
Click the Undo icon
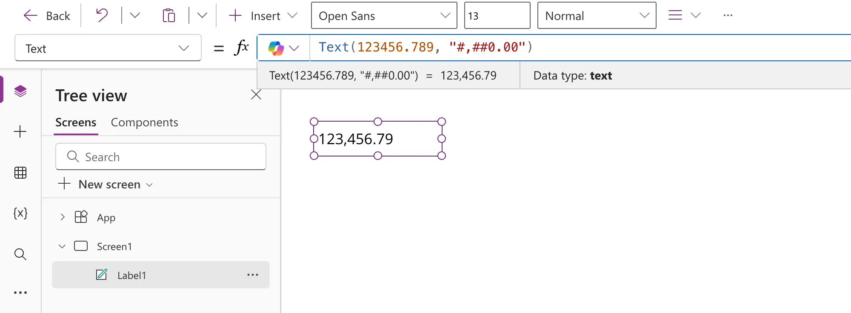click(x=102, y=16)
